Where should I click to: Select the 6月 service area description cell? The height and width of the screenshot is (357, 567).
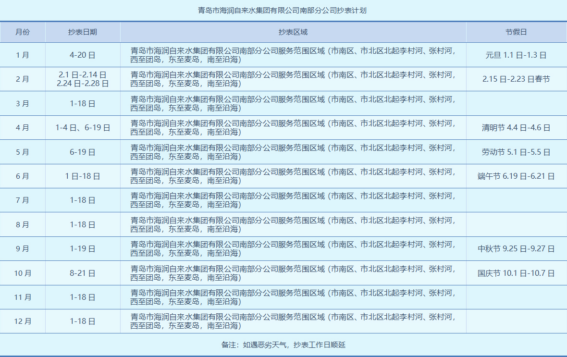coord(292,176)
